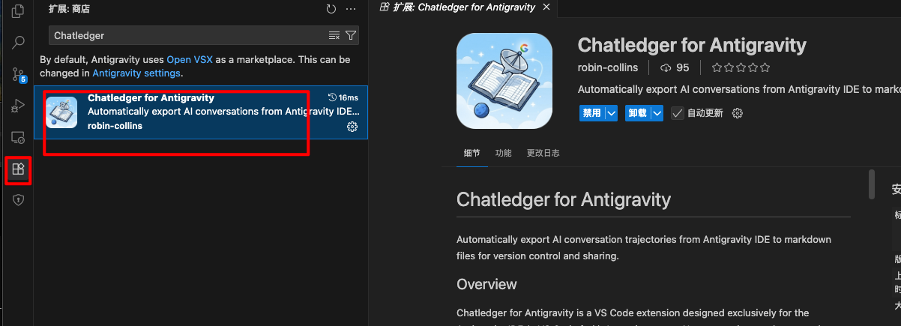Open the Run and Debug view

[19, 106]
